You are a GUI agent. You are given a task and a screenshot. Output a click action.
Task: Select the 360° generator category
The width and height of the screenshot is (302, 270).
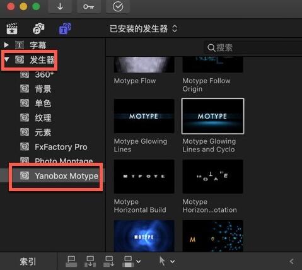[x=44, y=74]
